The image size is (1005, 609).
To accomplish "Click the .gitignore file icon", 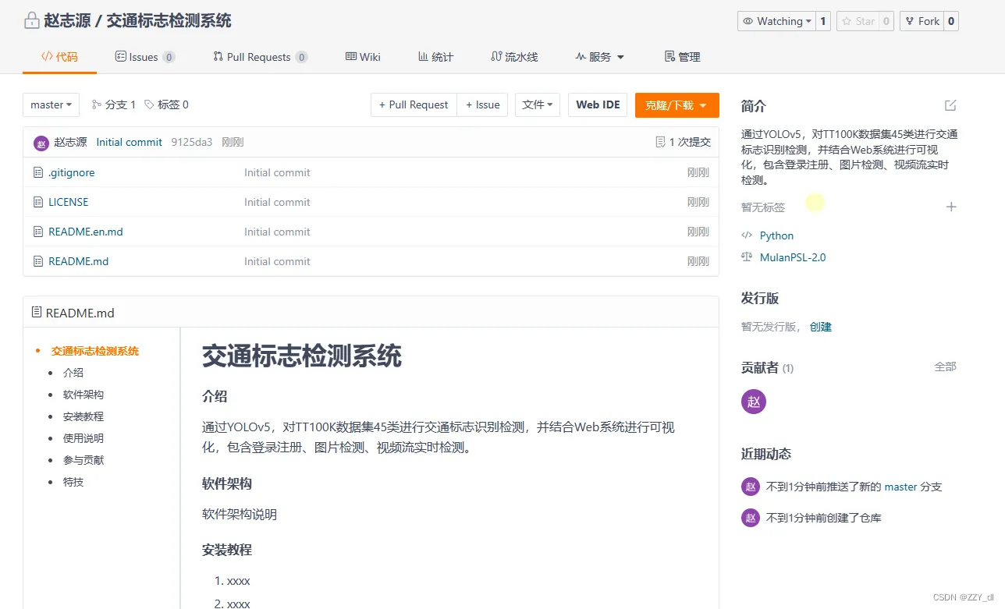I will pos(38,172).
